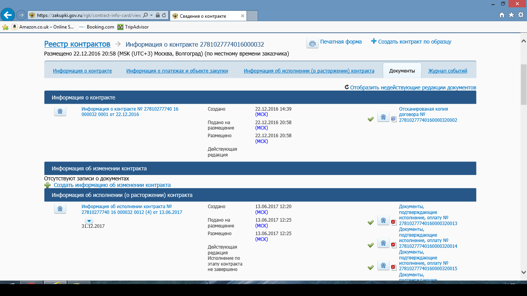Image resolution: width=527 pixels, height=296 pixels.
Task: Open Информация об исполнении (о расторжении) контракта tab
Action: click(309, 71)
